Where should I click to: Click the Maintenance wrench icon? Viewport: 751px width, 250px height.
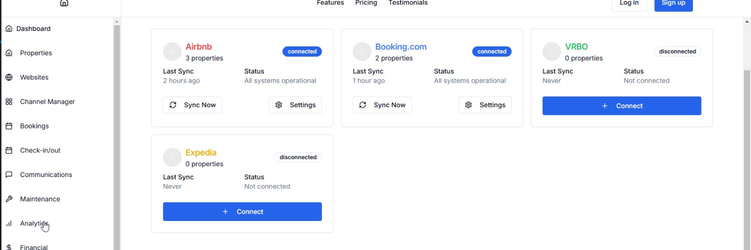(x=9, y=199)
